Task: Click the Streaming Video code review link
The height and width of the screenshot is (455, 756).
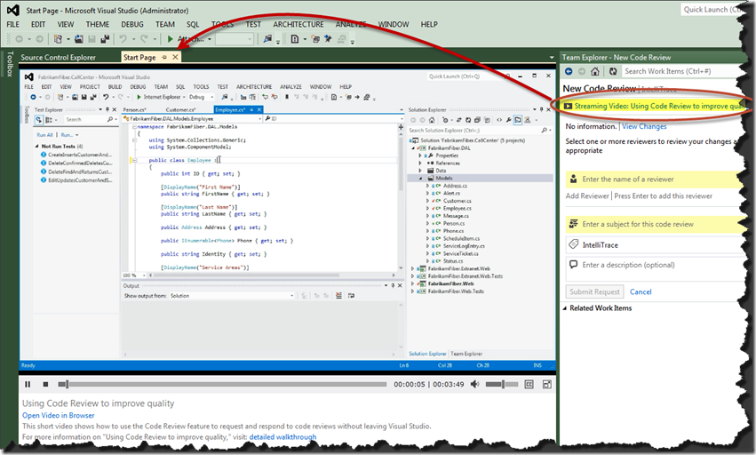Action: pyautogui.click(x=657, y=106)
